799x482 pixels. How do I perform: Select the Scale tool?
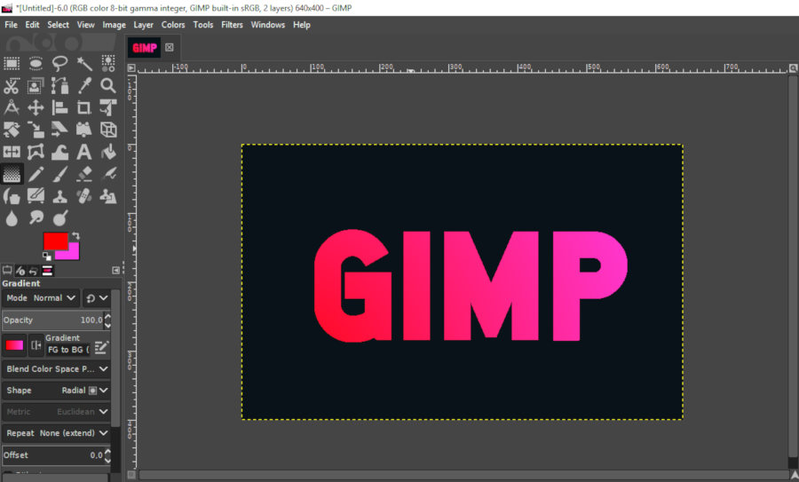(x=36, y=130)
